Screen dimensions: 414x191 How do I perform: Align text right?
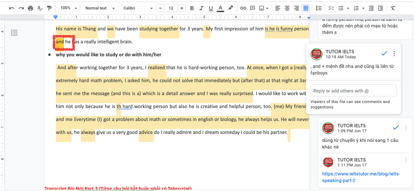point(296,8)
